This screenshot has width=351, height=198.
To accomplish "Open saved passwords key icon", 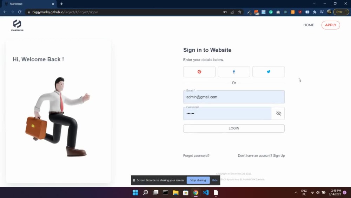I will pyautogui.click(x=225, y=12).
